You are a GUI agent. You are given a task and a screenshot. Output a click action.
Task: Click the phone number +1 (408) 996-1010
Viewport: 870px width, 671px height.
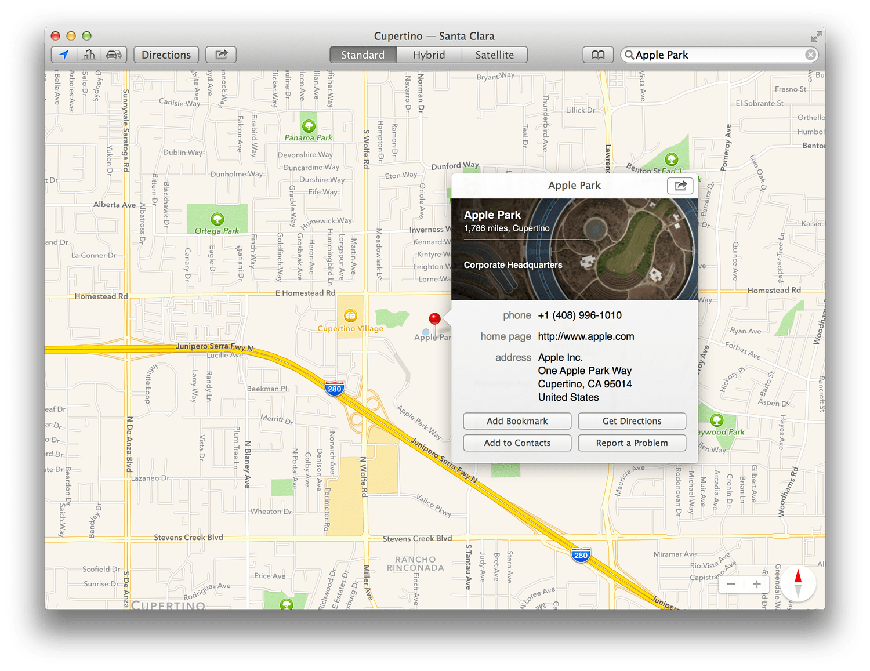click(579, 315)
